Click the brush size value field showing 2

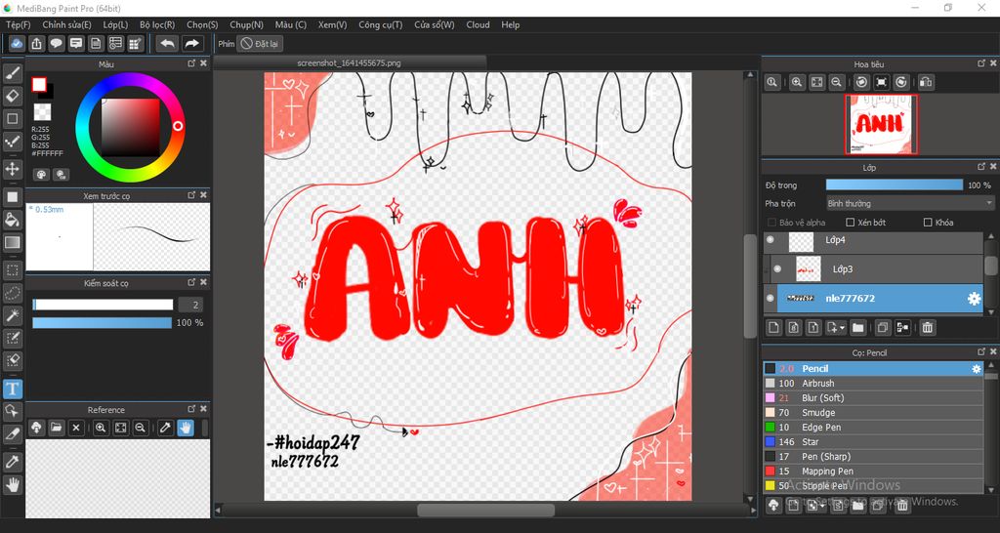pyautogui.click(x=190, y=305)
